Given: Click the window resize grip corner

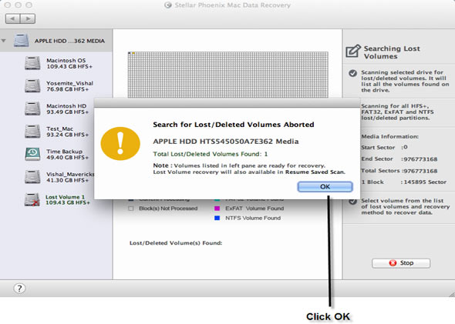Looking at the screenshot, I should [x=452, y=294].
